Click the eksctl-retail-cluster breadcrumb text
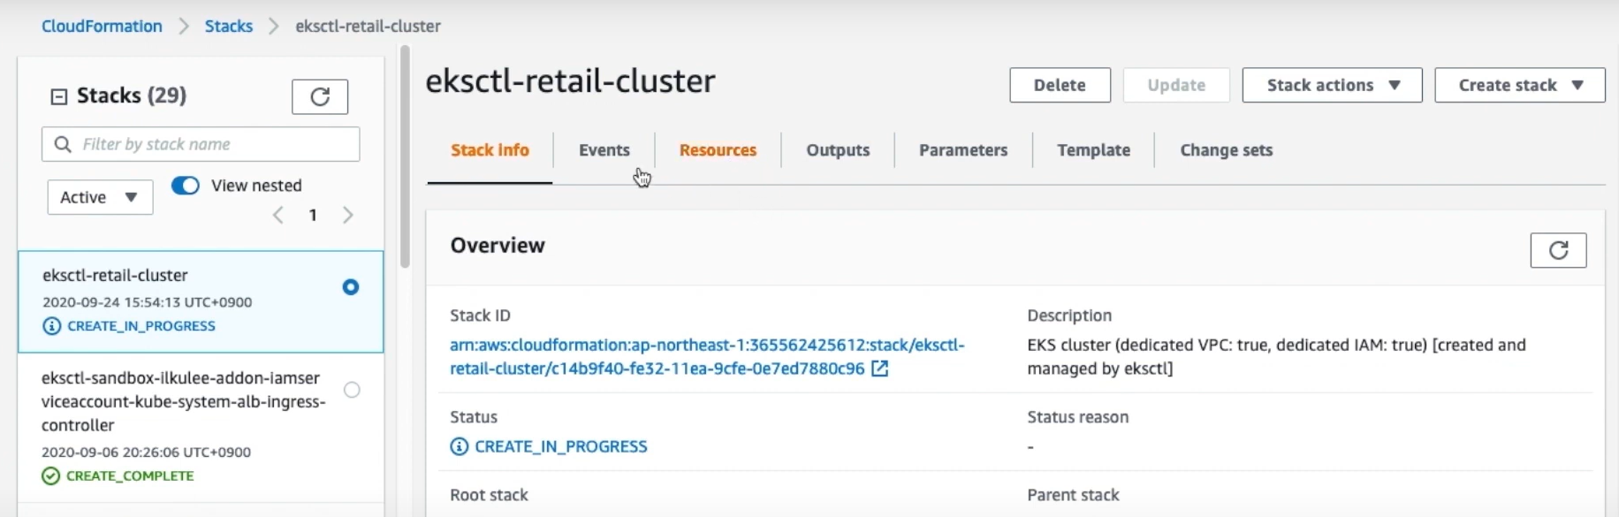The width and height of the screenshot is (1619, 517). 368,26
